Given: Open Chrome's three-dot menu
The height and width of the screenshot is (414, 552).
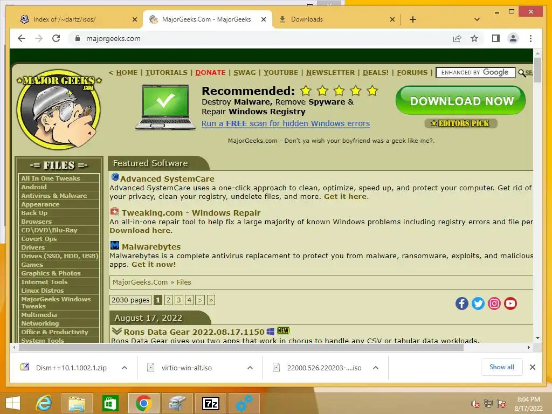Looking at the screenshot, I should [x=530, y=38].
